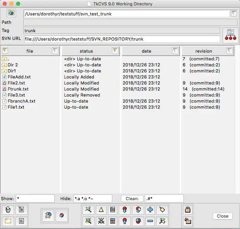The image size is (240, 229).
Task: Click the edit file pencil icon
Action: (x=21, y=210)
